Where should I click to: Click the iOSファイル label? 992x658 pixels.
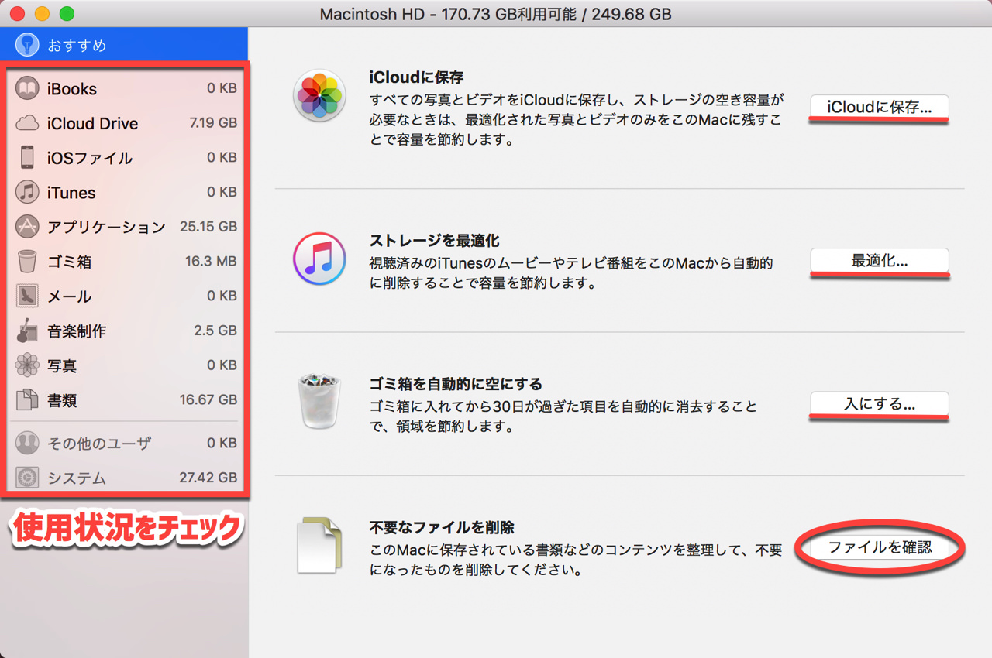pyautogui.click(x=90, y=158)
